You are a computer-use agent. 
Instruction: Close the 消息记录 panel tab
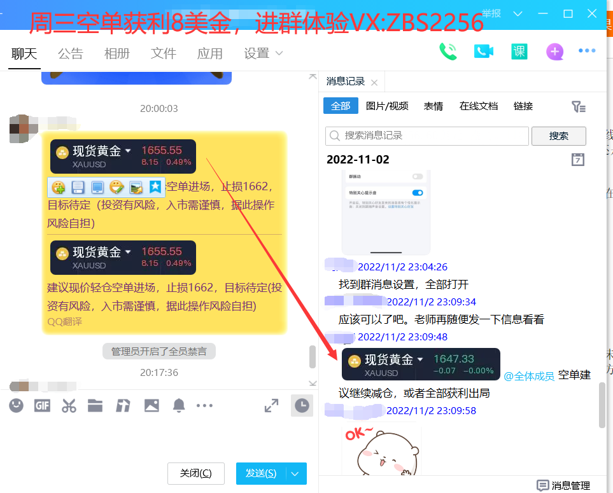374,83
